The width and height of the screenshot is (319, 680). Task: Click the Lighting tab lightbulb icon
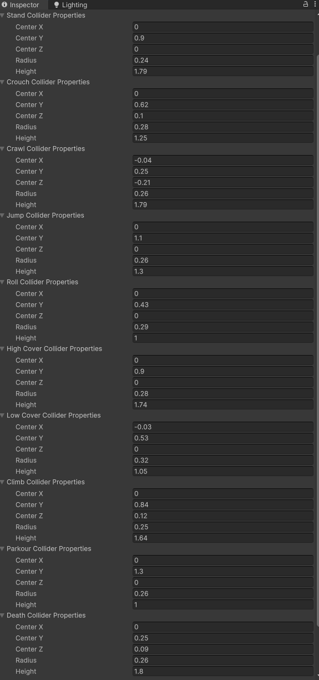click(57, 5)
